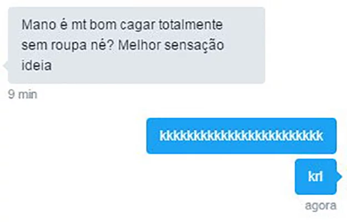Click the "é" character after "Mano"
The width and height of the screenshot is (347, 222).
coord(64,24)
